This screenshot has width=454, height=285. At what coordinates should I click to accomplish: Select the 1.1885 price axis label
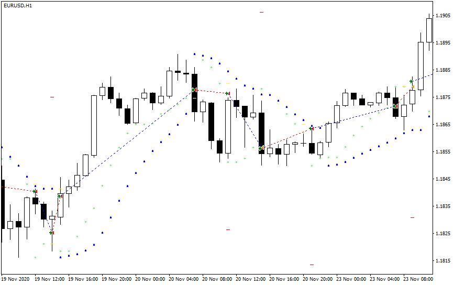coord(444,70)
